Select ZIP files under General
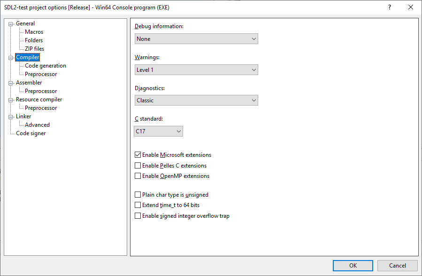This screenshot has height=276, width=422. tap(34, 49)
